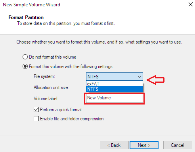Focus the Volume label text field
This screenshot has width=195, height=152.
pyautogui.click(x=115, y=98)
